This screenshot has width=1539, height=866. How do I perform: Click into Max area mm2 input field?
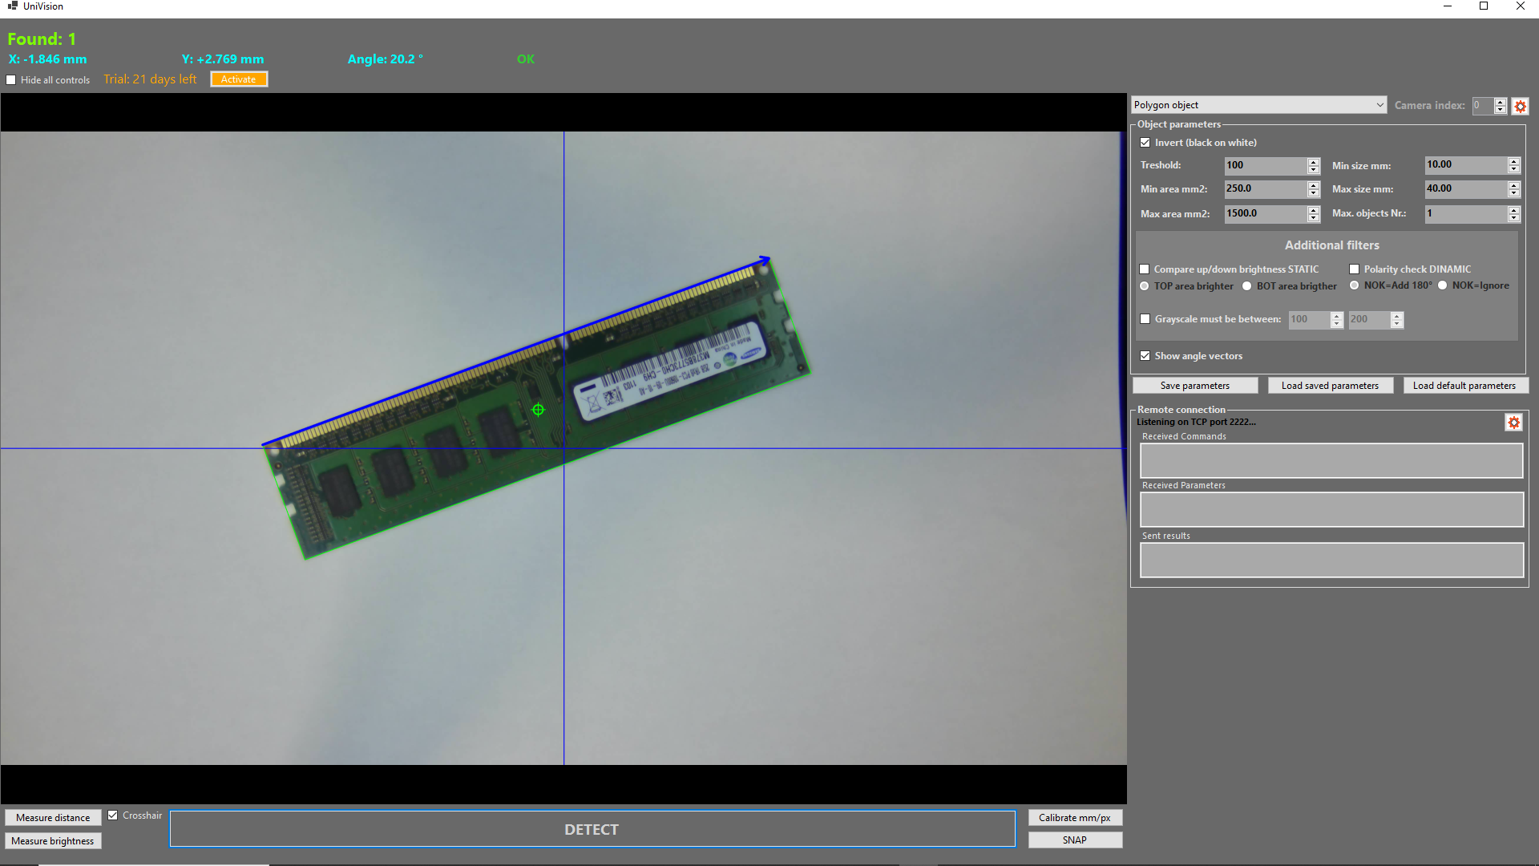pos(1263,214)
